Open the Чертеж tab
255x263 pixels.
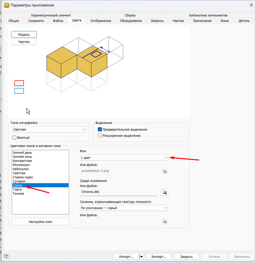click(178, 21)
